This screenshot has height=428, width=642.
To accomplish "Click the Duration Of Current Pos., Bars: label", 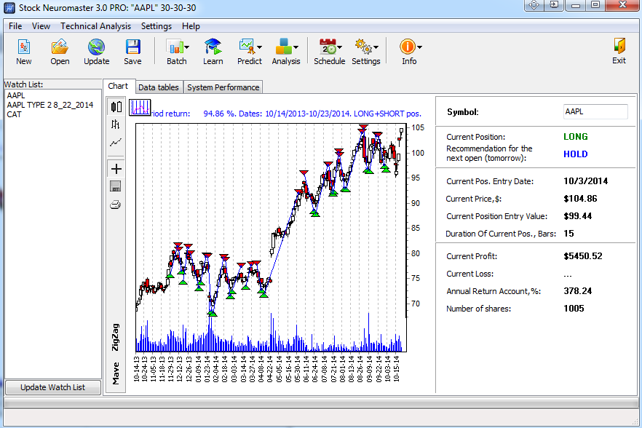I will [x=501, y=234].
